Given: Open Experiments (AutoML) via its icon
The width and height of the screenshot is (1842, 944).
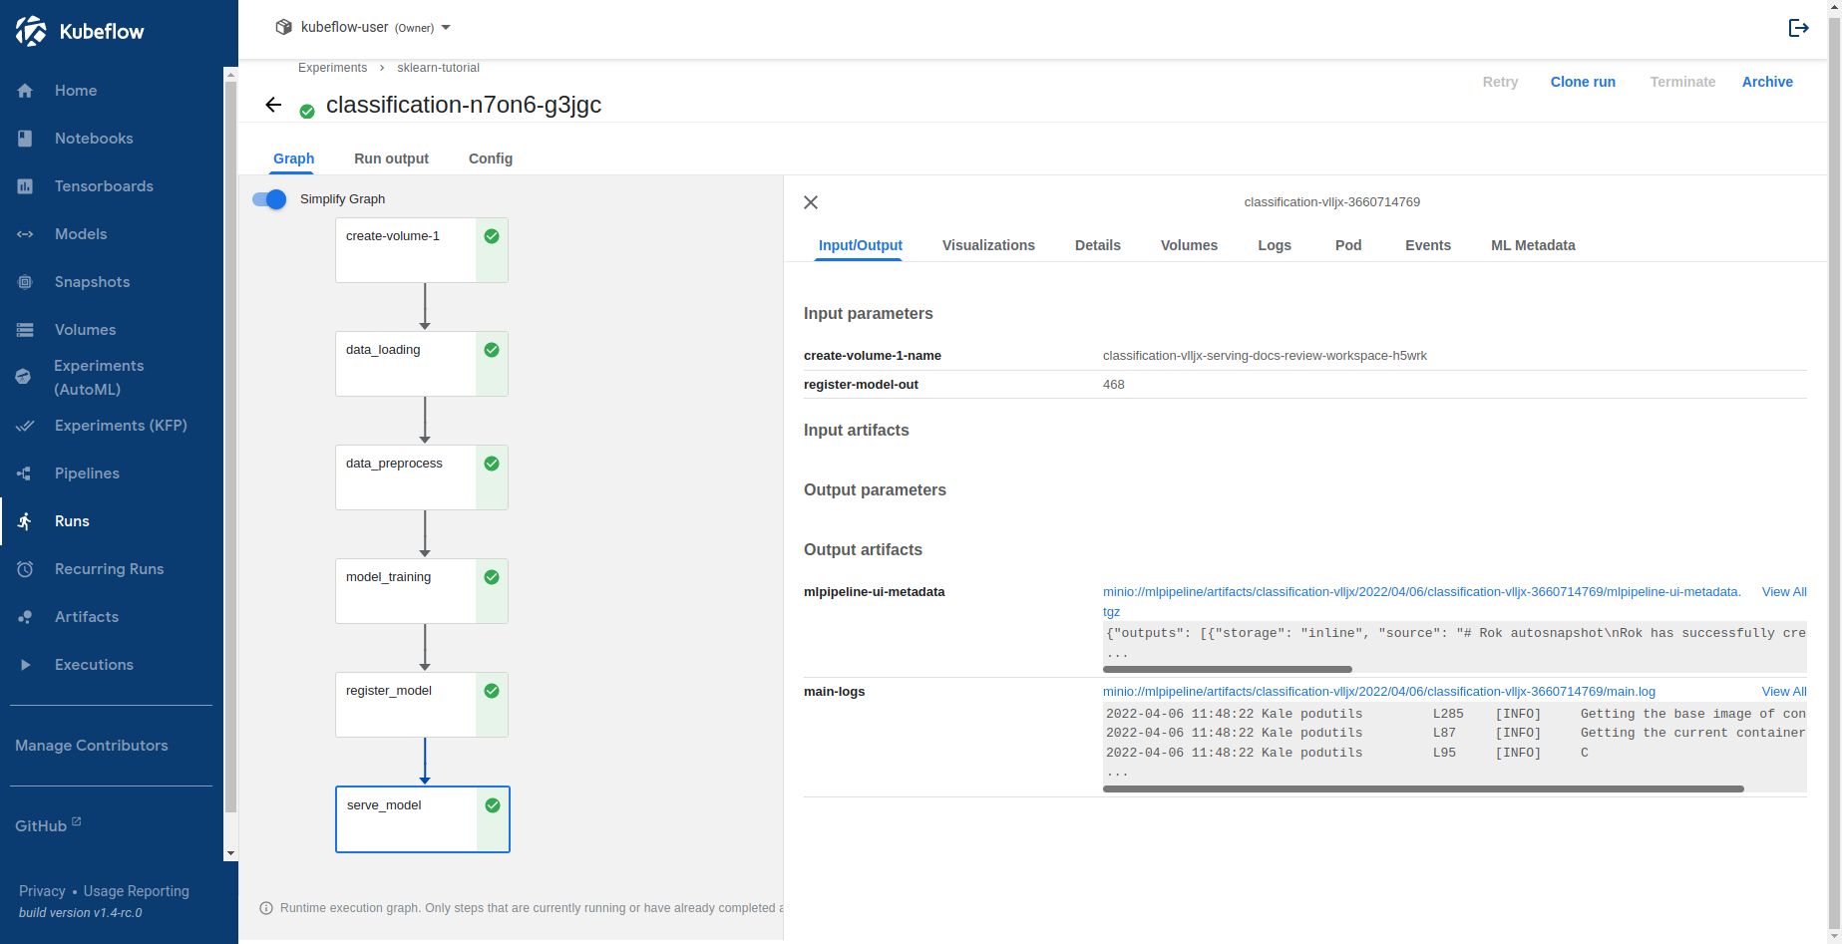Looking at the screenshot, I should coord(25,377).
